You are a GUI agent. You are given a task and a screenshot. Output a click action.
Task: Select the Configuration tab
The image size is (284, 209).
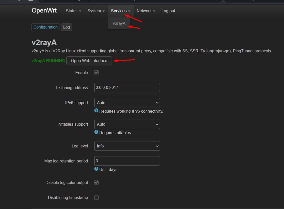point(45,27)
